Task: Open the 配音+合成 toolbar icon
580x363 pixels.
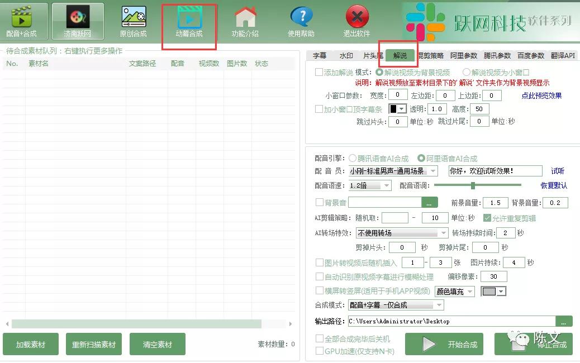Action: pos(21,21)
